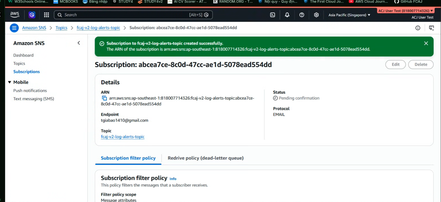Switch to the MCBOOKS browser tab
441x202 pixels.
[x=66, y=2]
